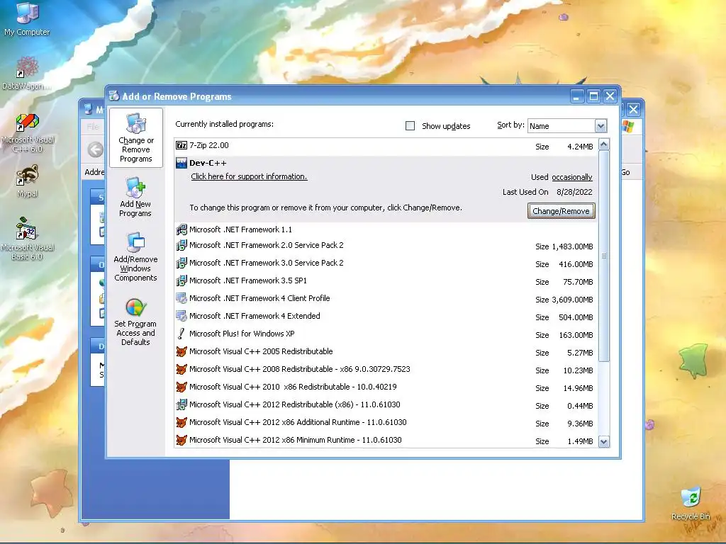
Task: Open Microsoft Visual C++ 6.0 shortcut
Action: point(28,132)
